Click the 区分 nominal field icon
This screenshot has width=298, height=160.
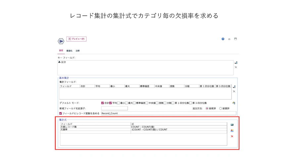pos(59,62)
